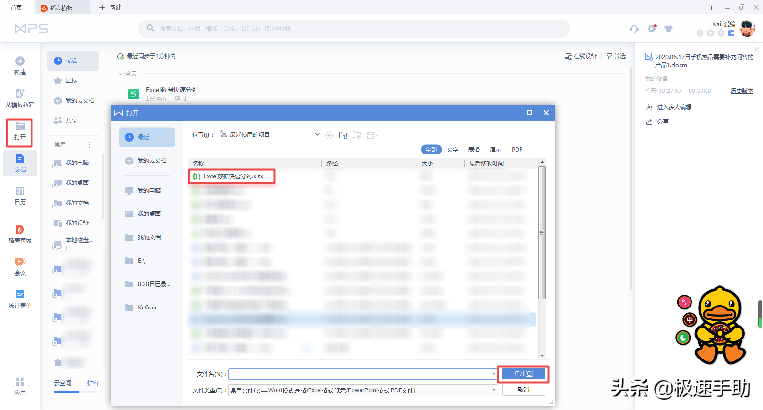
Task: Open the view mode grid icon in dialog
Action: tap(372, 135)
